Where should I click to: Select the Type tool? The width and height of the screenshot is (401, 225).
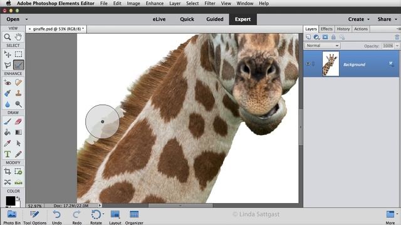tap(8, 154)
